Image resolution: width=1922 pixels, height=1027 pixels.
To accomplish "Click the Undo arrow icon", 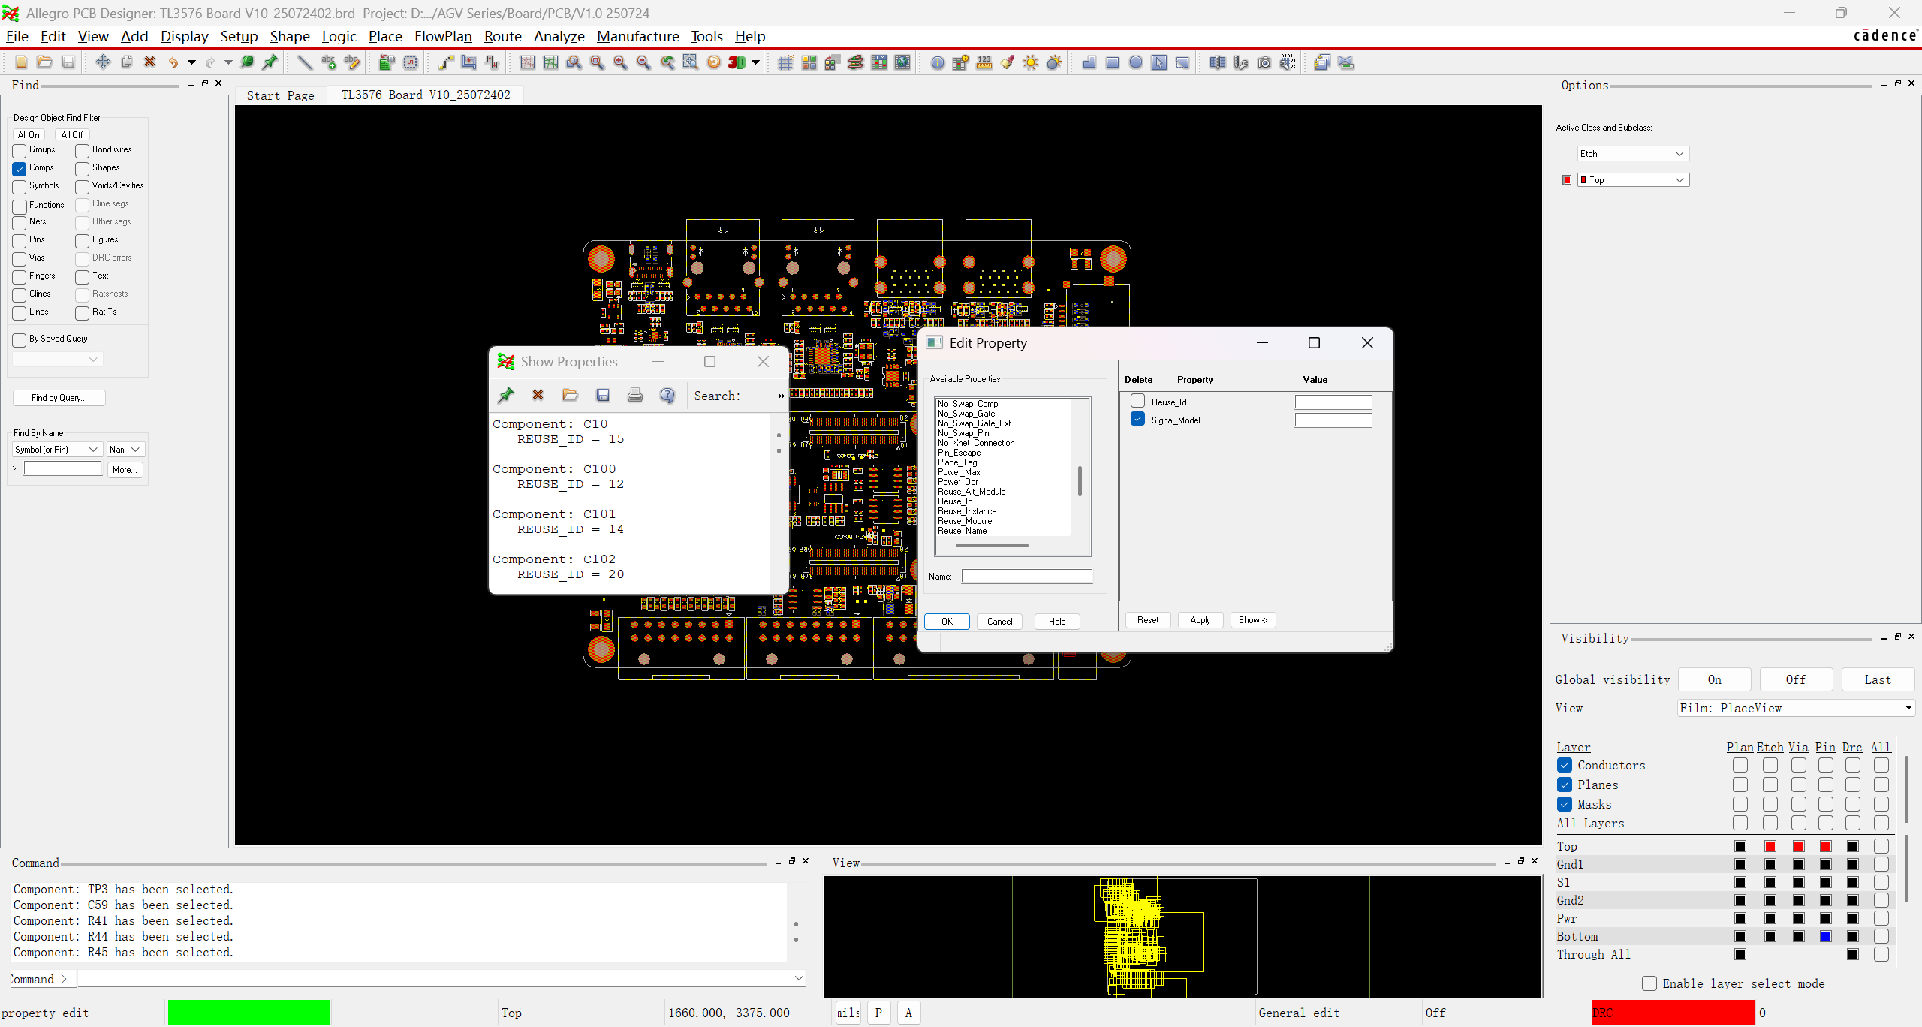I will pos(173,62).
